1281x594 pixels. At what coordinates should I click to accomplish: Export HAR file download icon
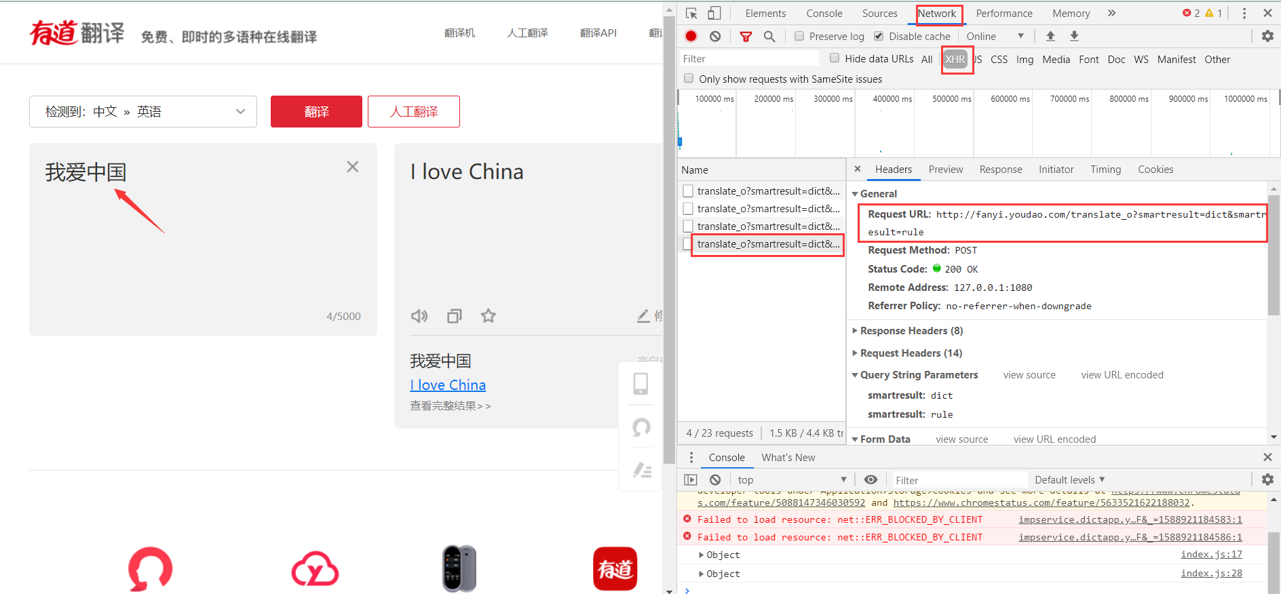click(x=1074, y=36)
